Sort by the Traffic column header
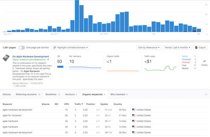The image size is (210, 137). (79, 104)
